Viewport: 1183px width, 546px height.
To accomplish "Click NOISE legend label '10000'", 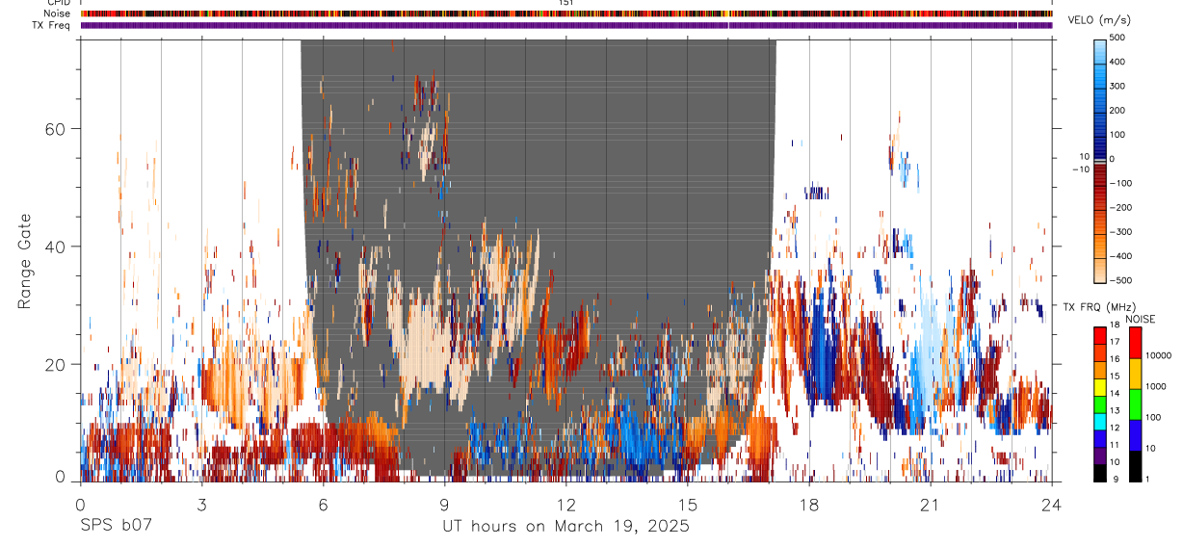I will [x=1159, y=356].
